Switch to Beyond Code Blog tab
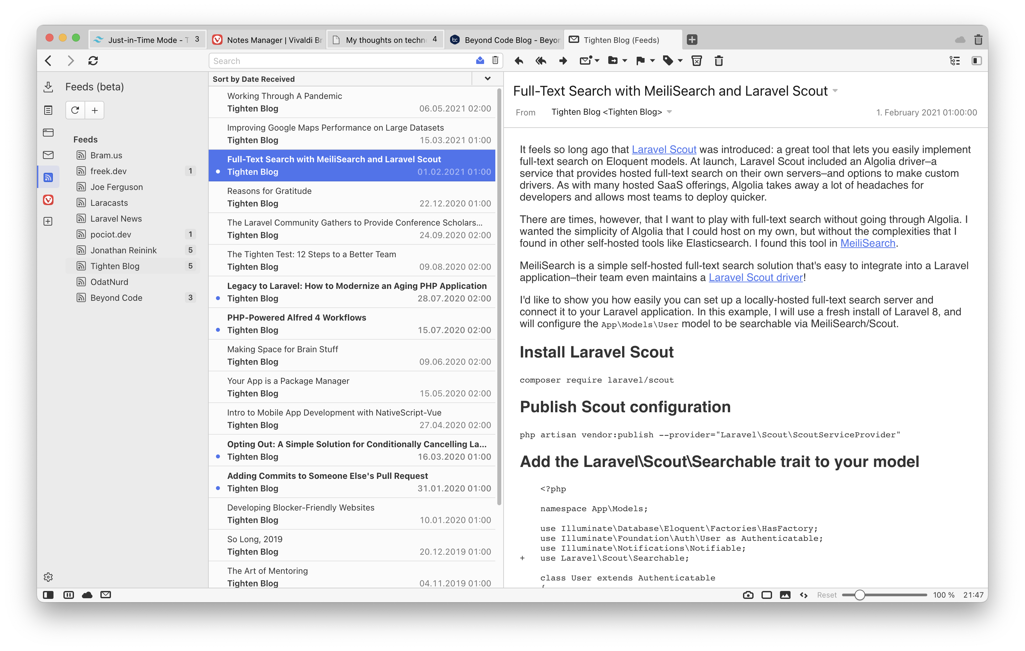This screenshot has height=651, width=1025. pos(505,40)
